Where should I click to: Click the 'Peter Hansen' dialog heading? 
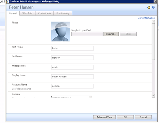coord(21,7)
